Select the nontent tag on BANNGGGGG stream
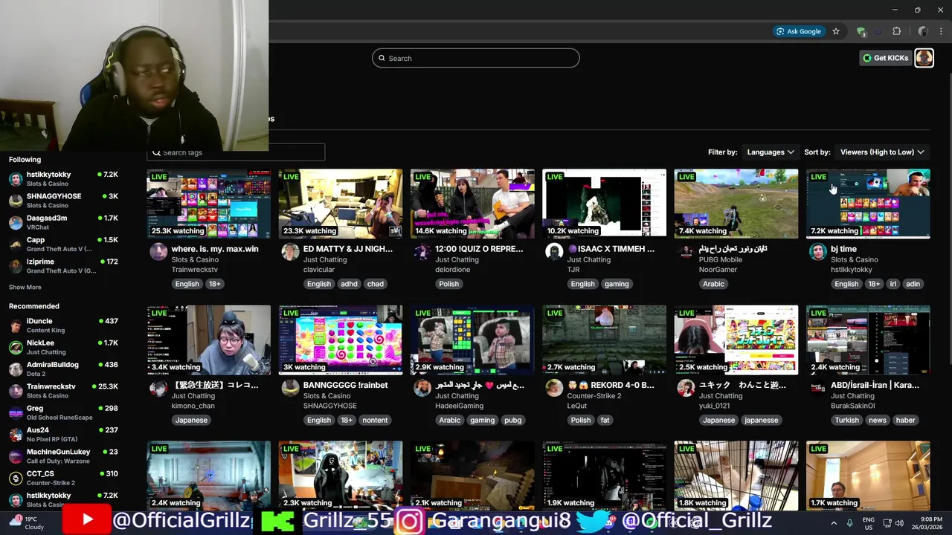Viewport: 952px width, 535px height. (x=375, y=420)
